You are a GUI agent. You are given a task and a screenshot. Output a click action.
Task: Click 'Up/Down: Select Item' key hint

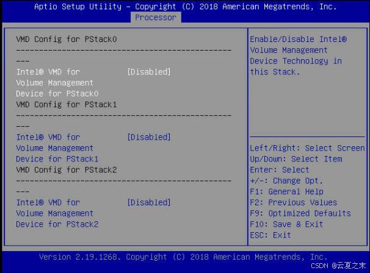(296, 159)
